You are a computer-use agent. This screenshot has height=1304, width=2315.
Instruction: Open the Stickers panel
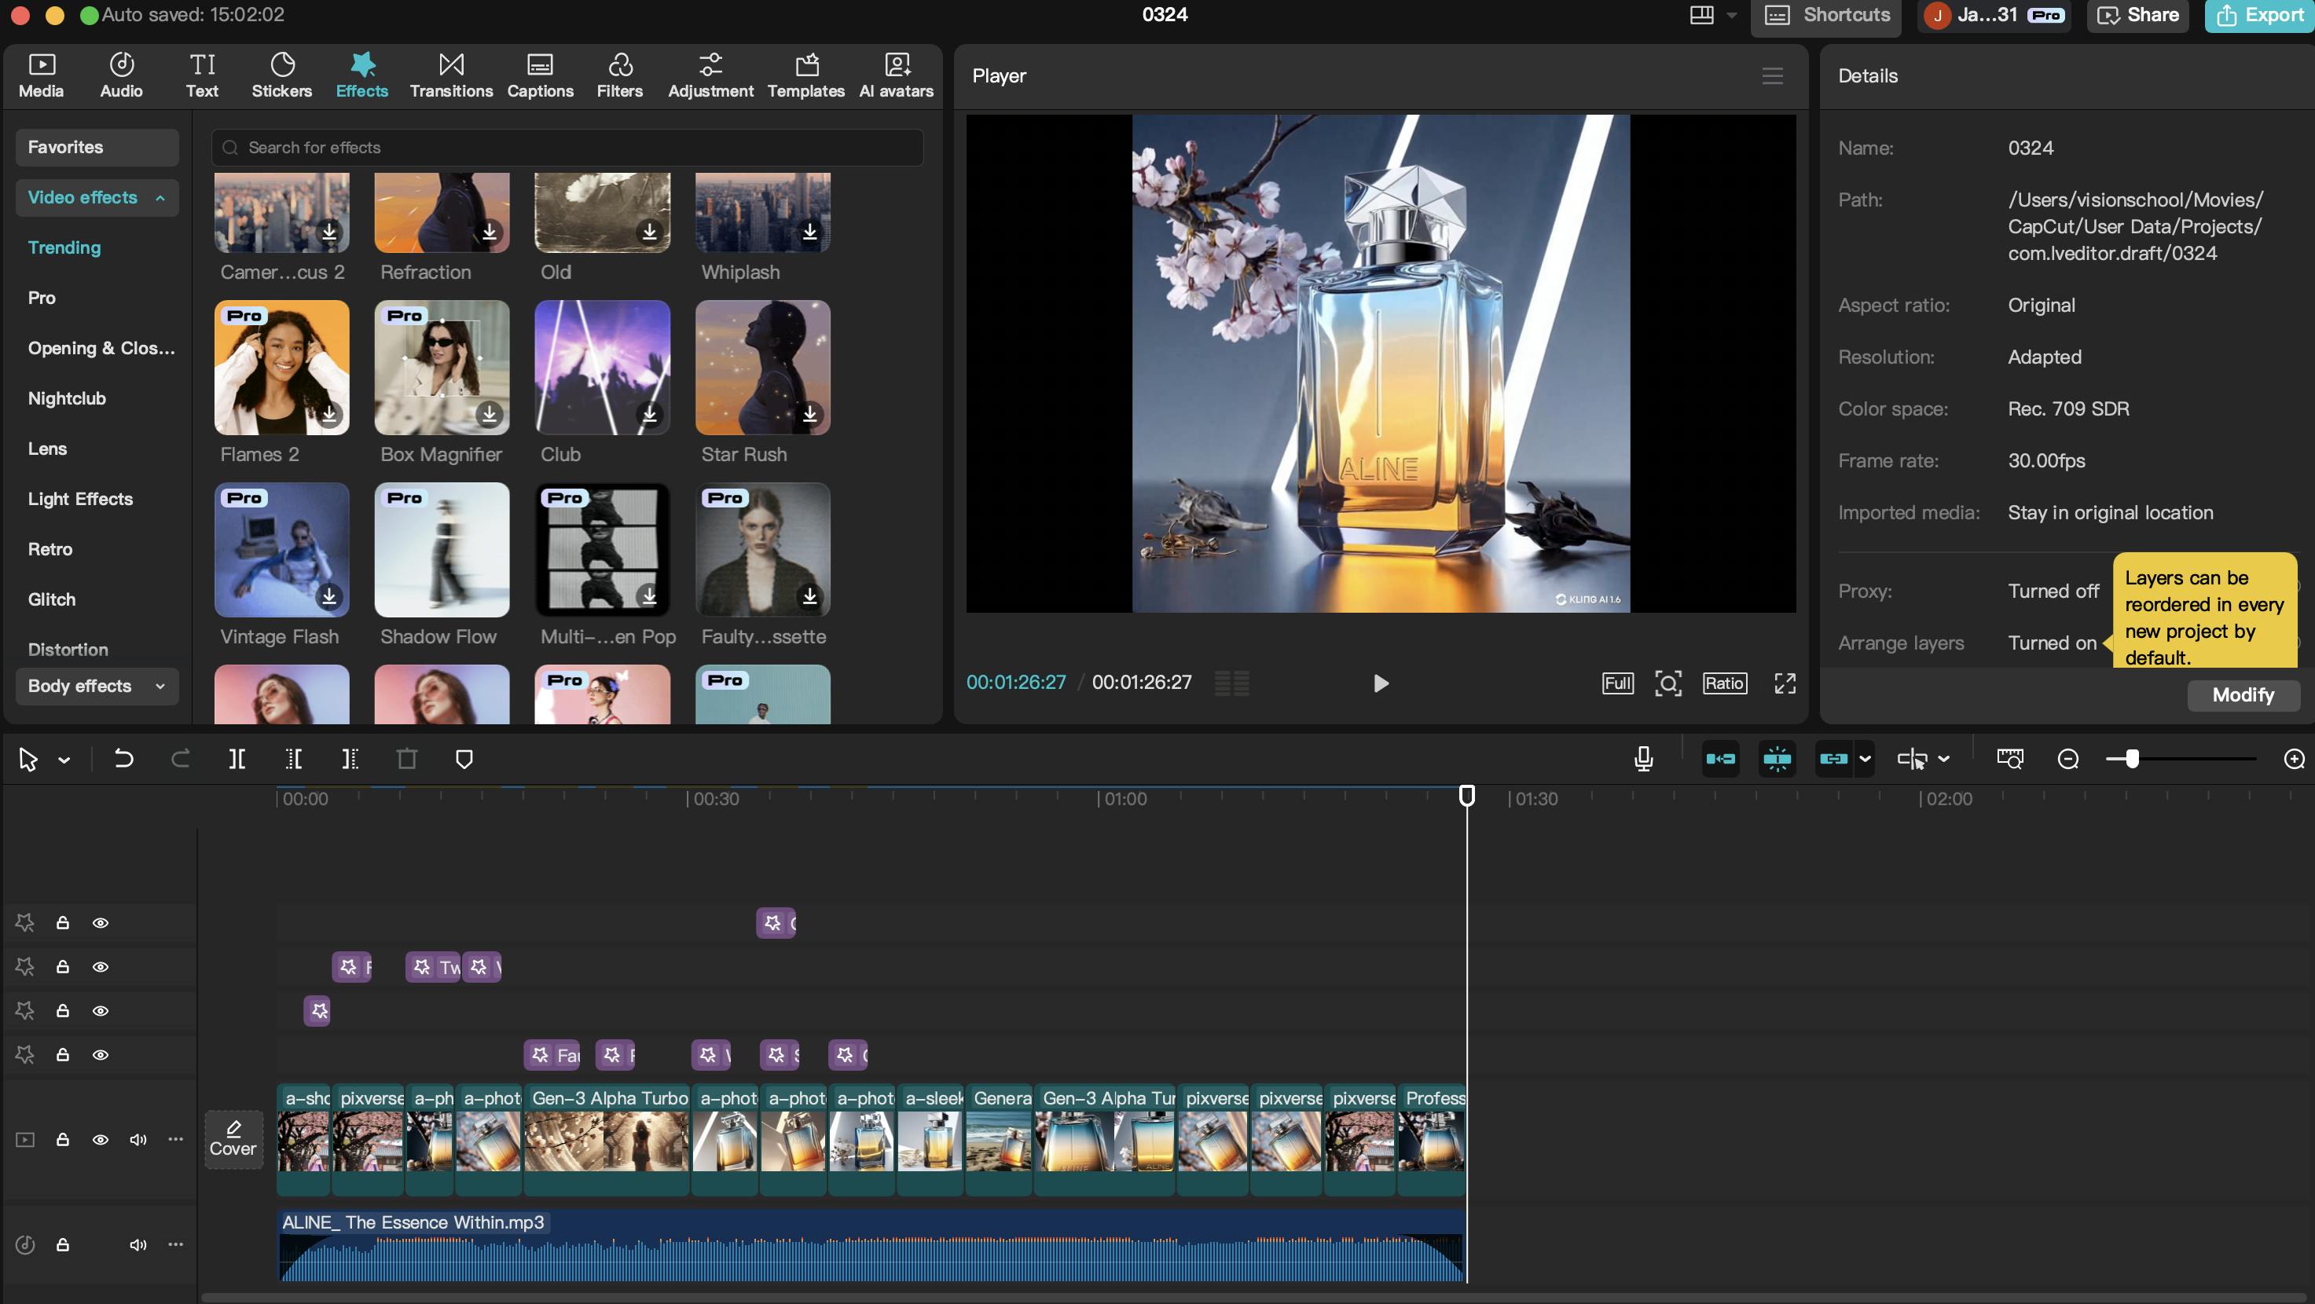coord(281,75)
